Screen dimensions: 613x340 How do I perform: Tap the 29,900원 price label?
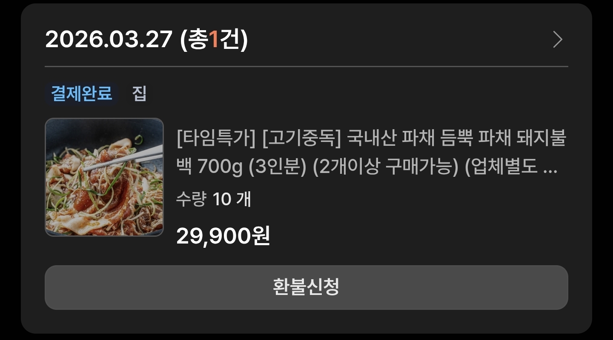223,235
